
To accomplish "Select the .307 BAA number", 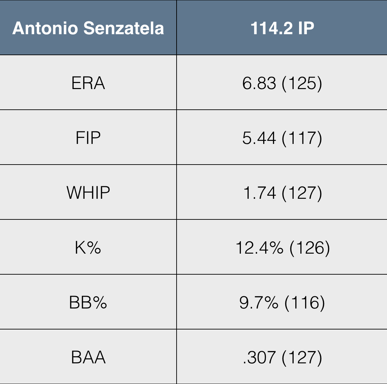I will pyautogui.click(x=259, y=357).
